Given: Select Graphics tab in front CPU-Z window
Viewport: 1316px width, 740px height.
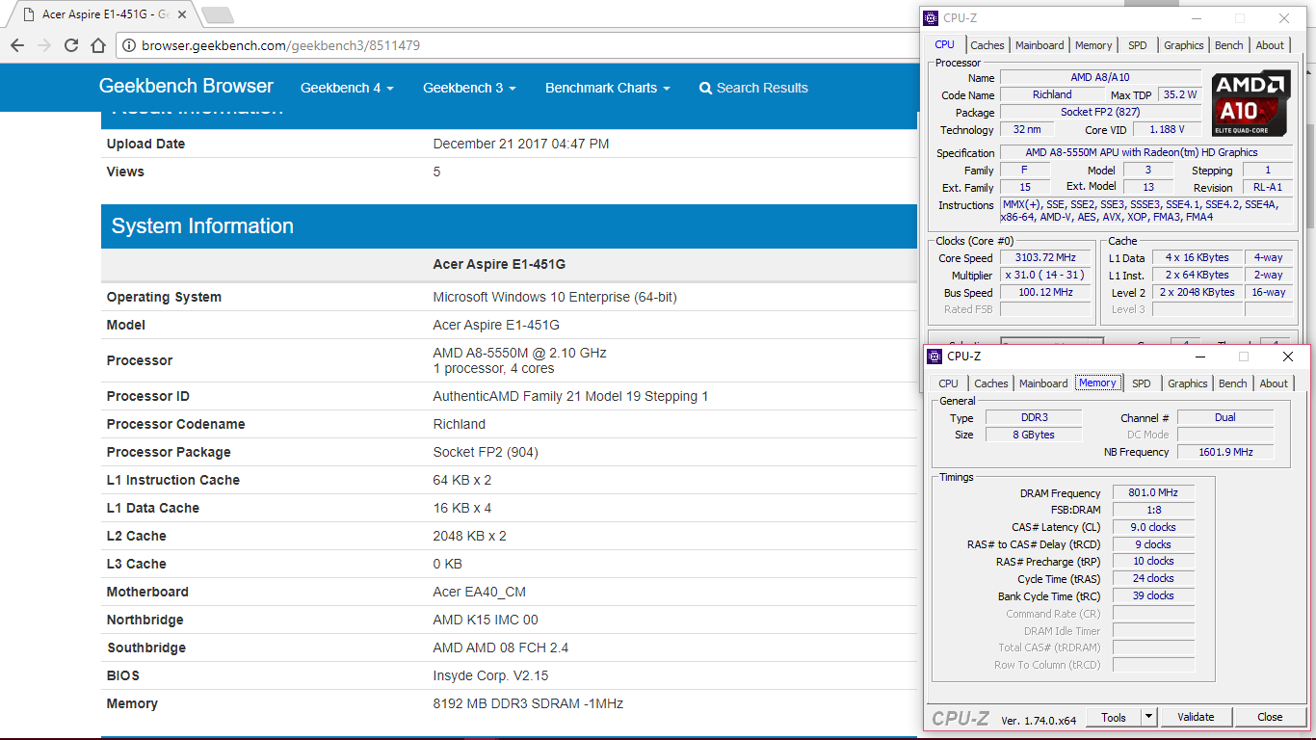Looking at the screenshot, I should tap(1187, 383).
